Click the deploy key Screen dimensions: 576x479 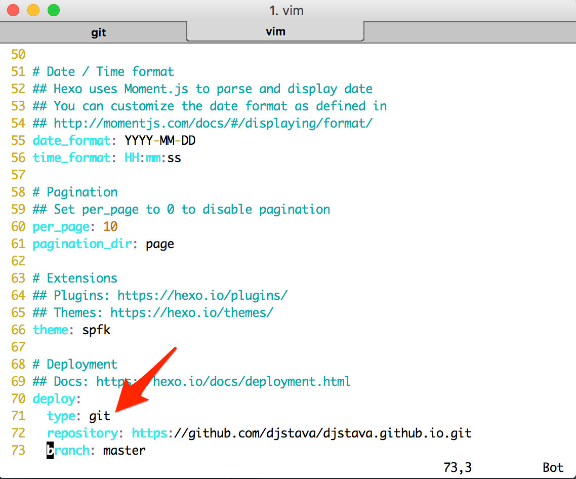[x=54, y=399]
